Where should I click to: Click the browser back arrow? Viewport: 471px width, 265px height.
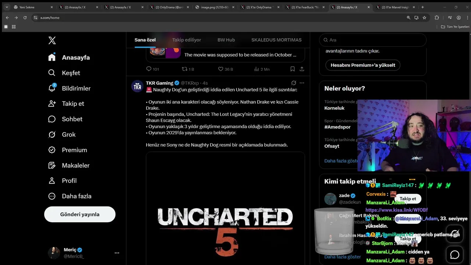tap(7, 18)
